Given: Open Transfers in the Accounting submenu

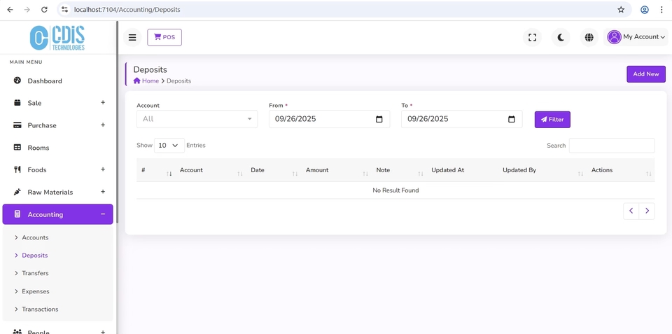Looking at the screenshot, I should (35, 273).
